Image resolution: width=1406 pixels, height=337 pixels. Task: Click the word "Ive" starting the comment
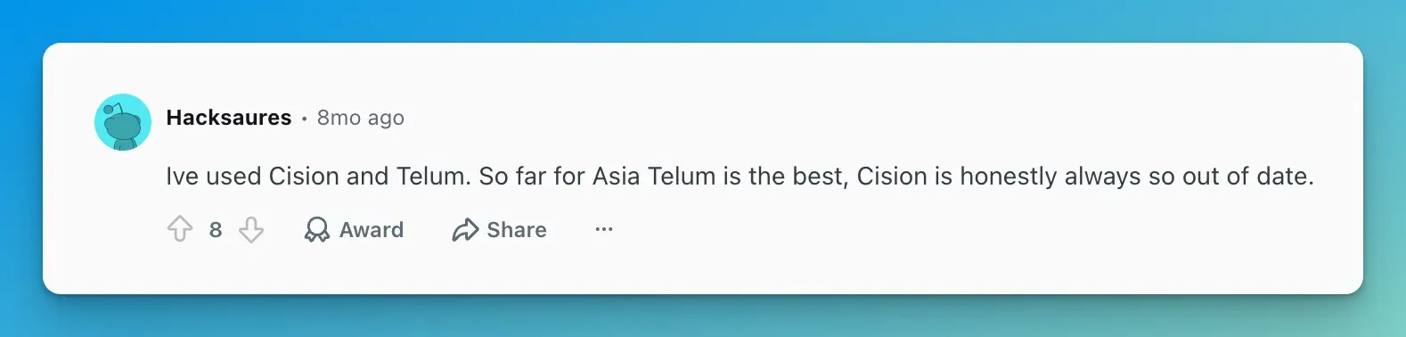[182, 177]
